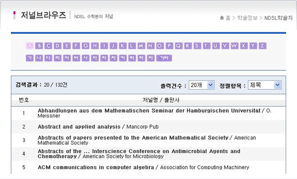Image resolution: width=297 pixels, height=179 pixels.
Task: Filter journals by letter Z
Action: (x=262, y=46)
